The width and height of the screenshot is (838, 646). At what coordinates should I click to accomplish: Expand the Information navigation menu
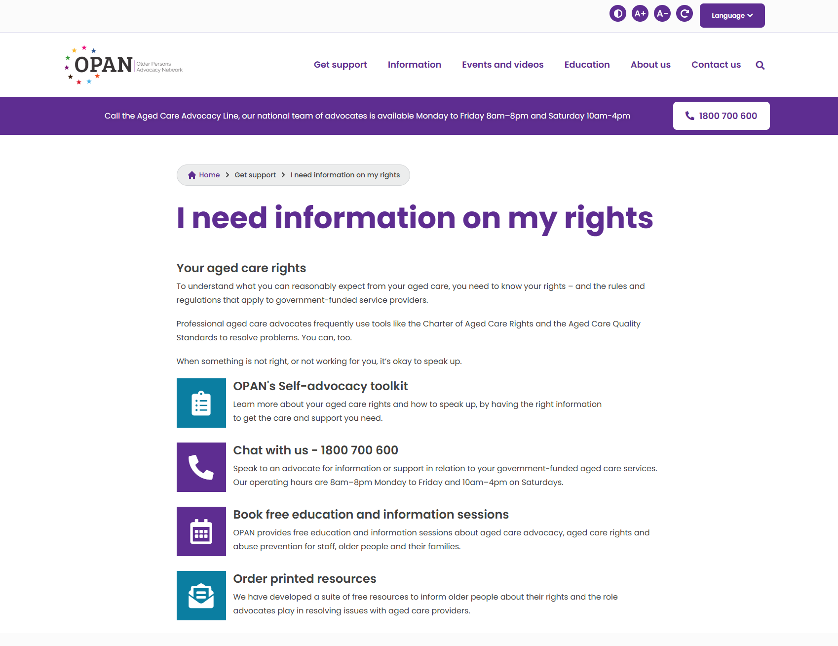[415, 65]
